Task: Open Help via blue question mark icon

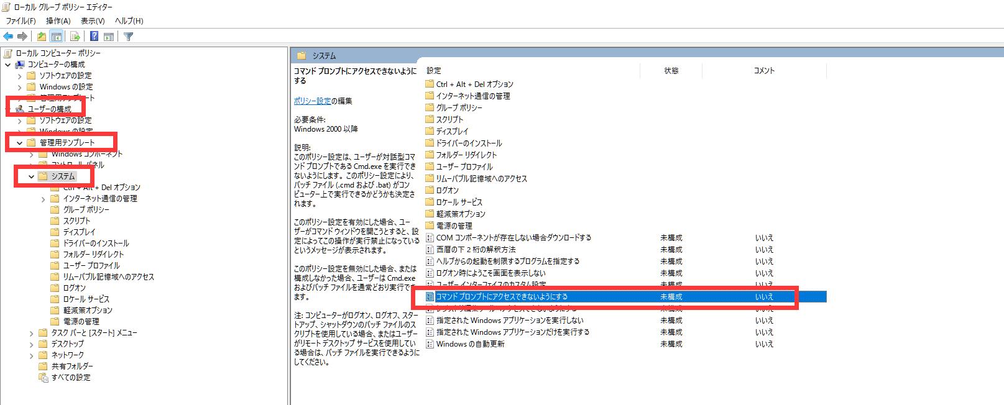Action: coord(94,37)
